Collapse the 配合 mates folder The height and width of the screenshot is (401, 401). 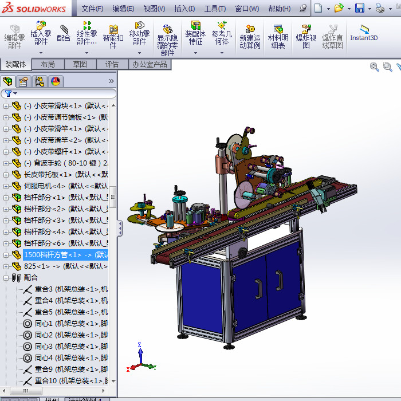tap(6, 278)
